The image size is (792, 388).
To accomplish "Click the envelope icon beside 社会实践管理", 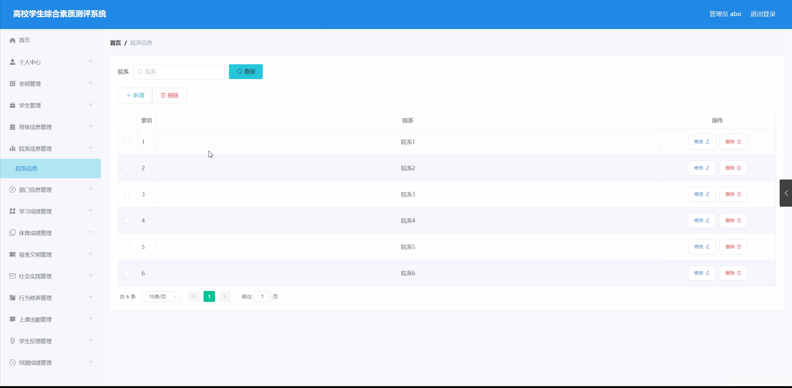I will [12, 276].
